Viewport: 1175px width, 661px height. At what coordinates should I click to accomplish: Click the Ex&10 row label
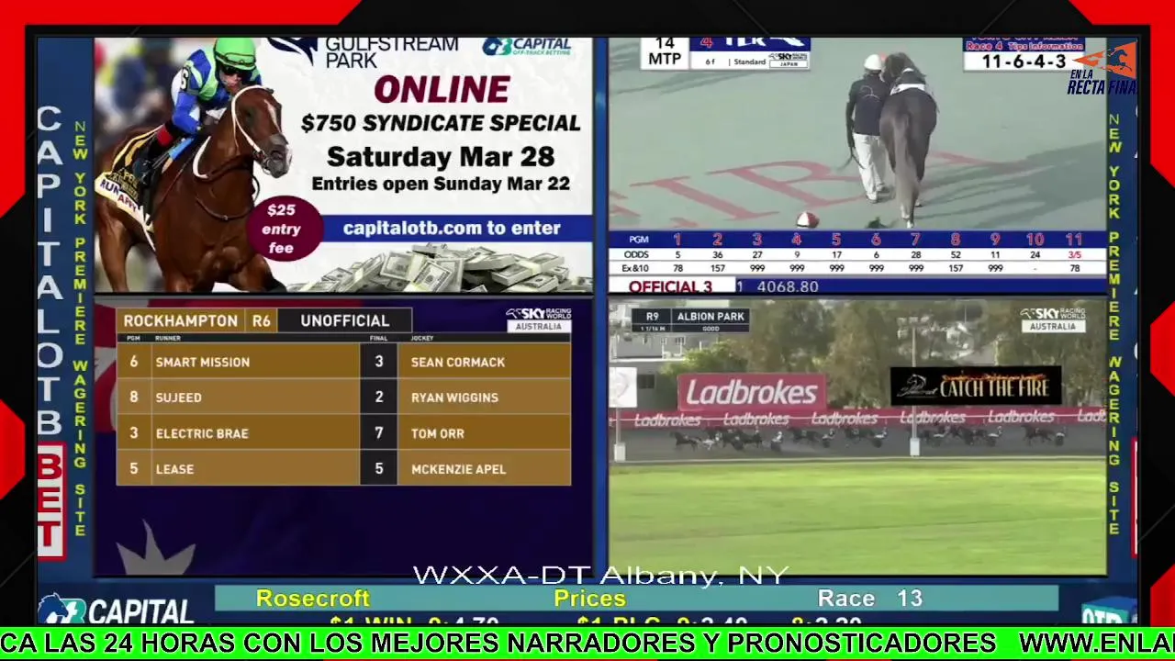tap(635, 269)
